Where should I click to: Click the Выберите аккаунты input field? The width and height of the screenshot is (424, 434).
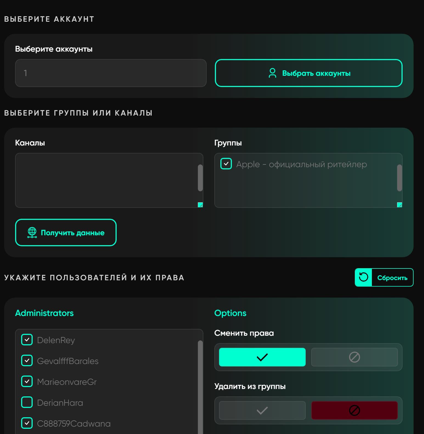(x=111, y=73)
